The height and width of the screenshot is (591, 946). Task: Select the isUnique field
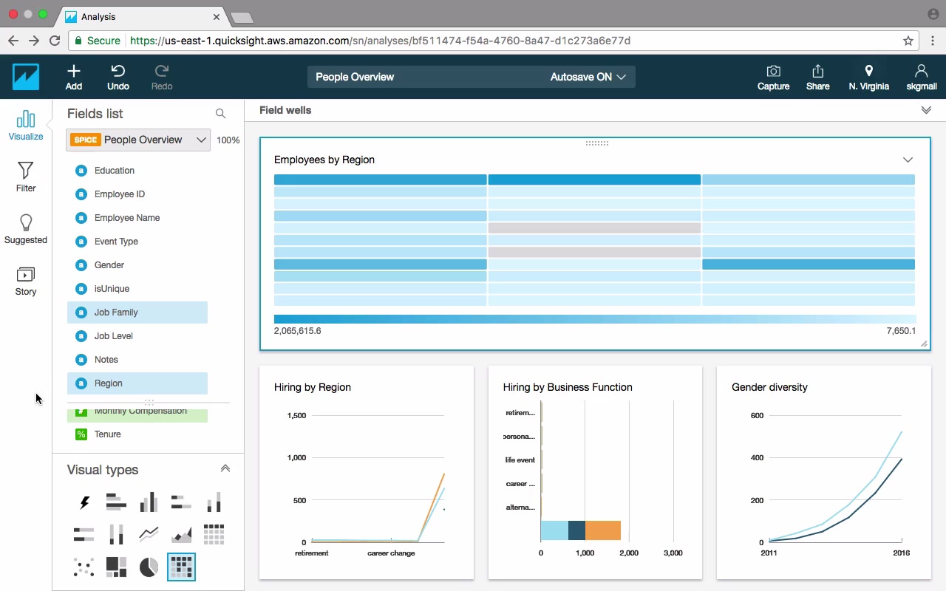click(137, 289)
